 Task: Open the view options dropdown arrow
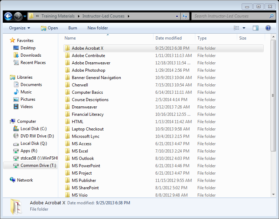(244, 28)
